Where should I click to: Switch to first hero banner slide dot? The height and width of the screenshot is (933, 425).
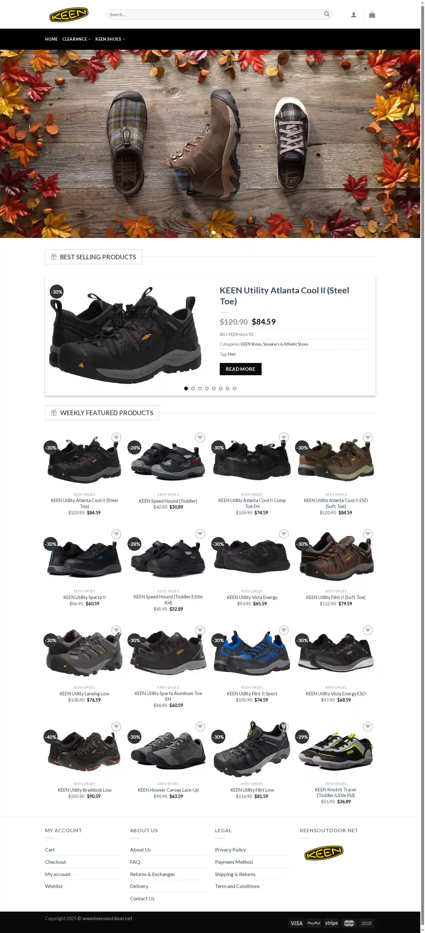click(x=207, y=233)
